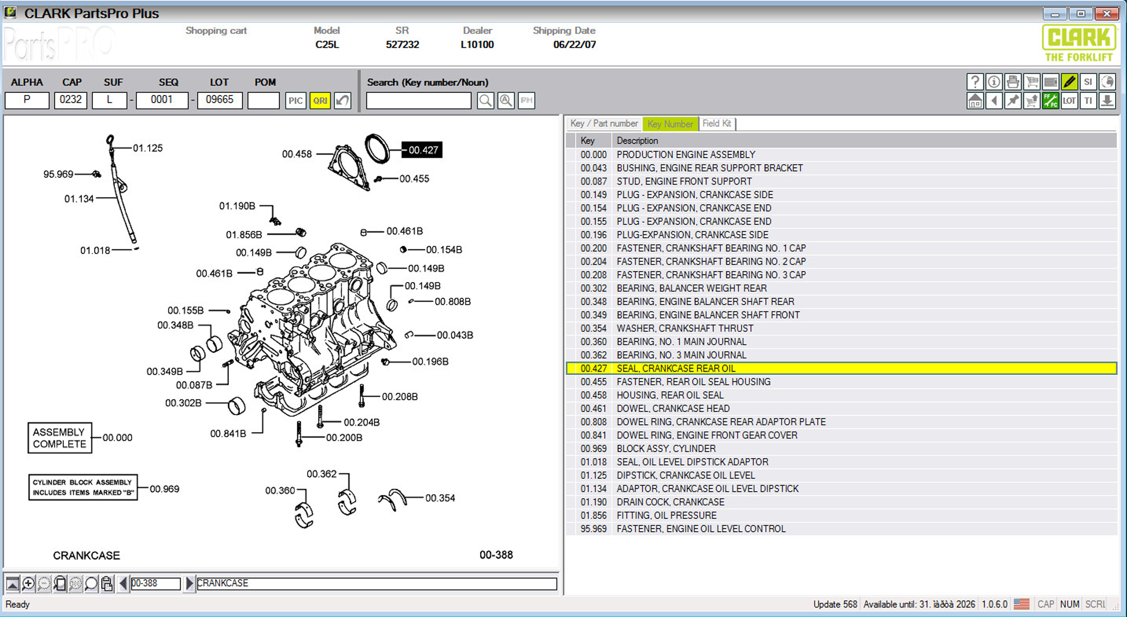Open the Field Kit tab

[x=716, y=124]
